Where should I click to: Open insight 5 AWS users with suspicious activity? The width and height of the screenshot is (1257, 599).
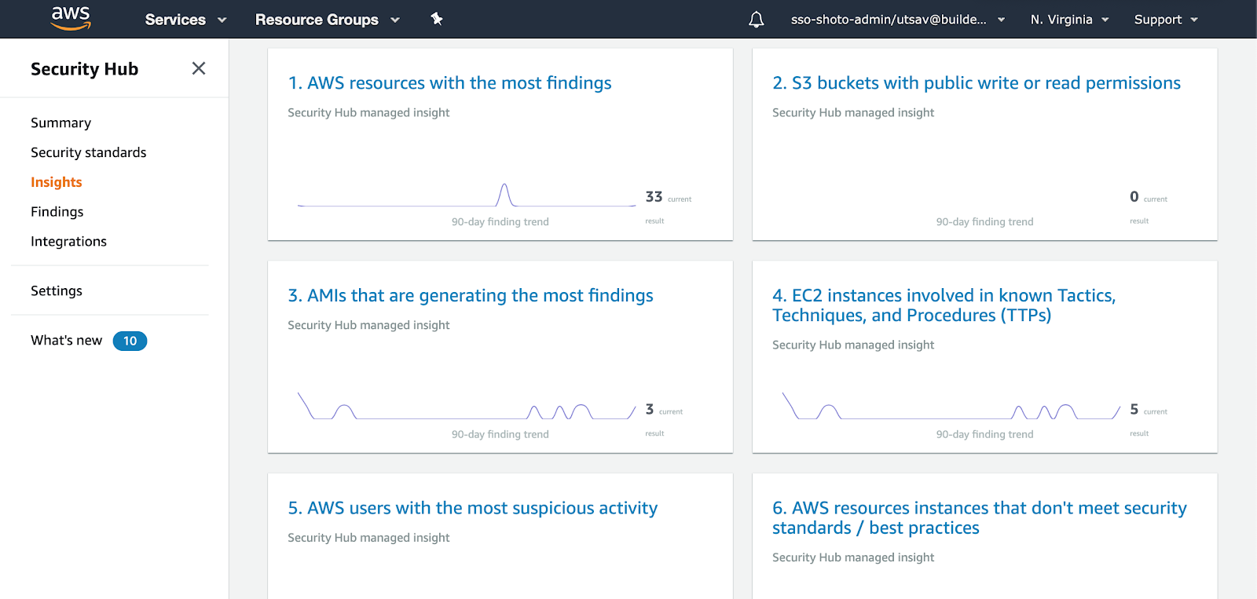coord(472,508)
